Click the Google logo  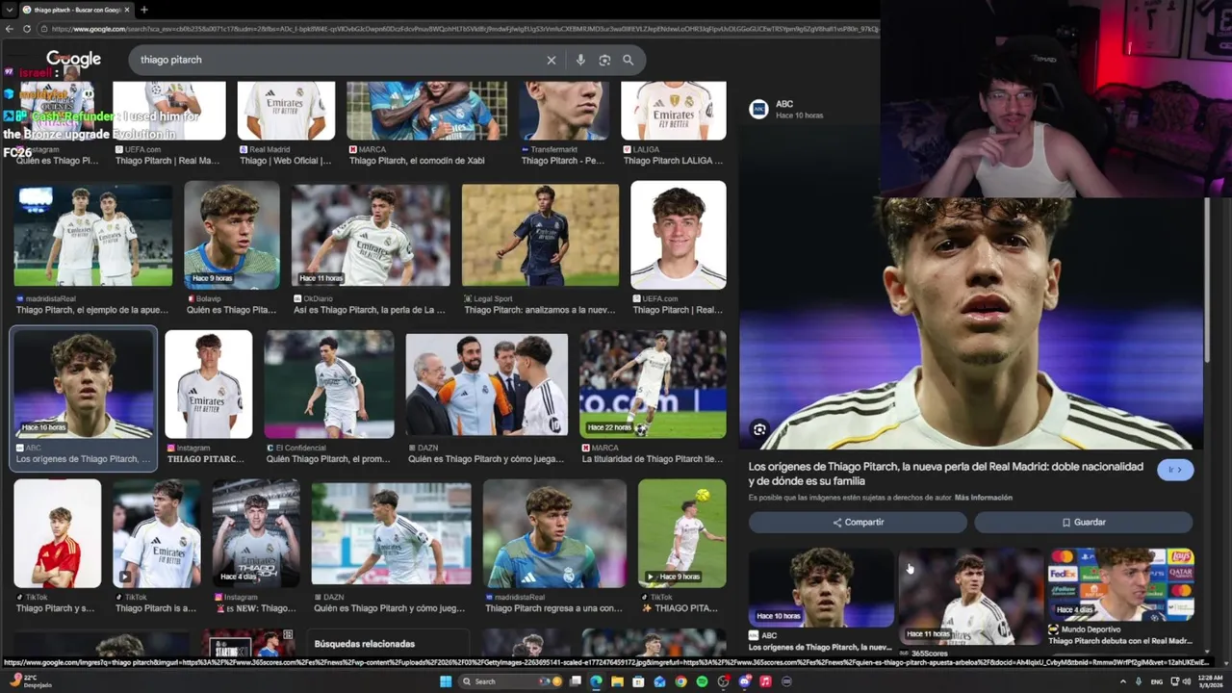[x=73, y=60]
